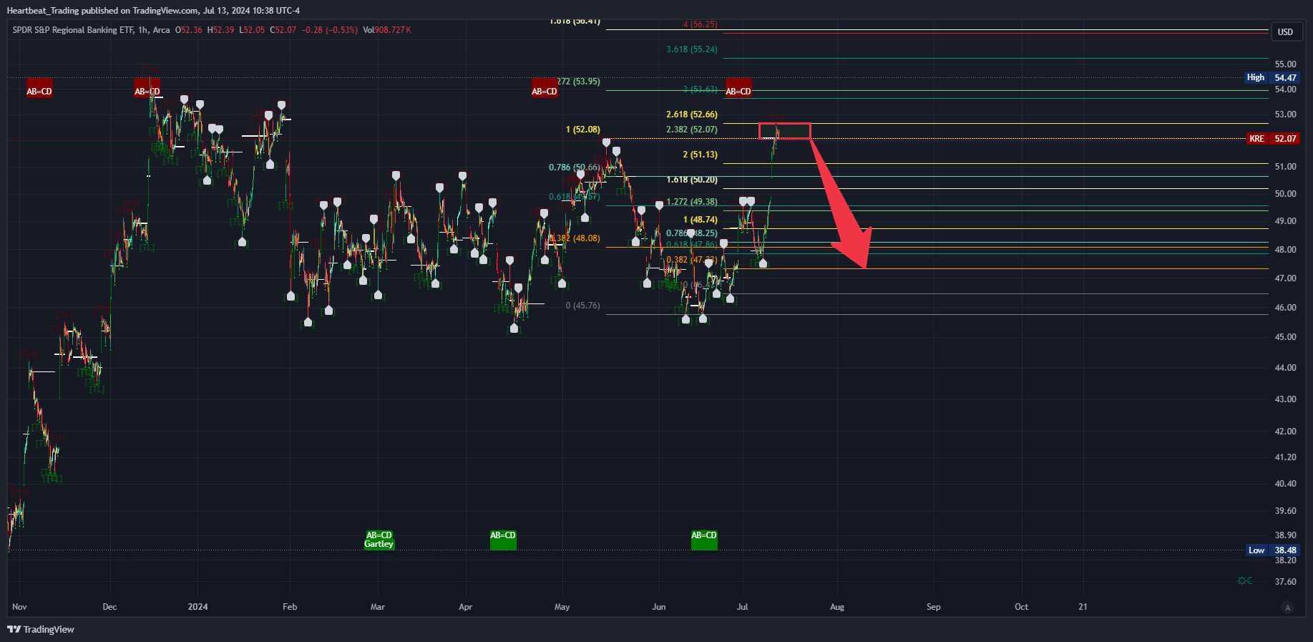Click the Jun label on the time axis

[659, 607]
